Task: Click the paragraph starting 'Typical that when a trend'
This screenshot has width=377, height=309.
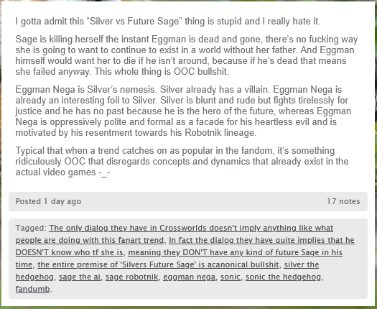Action: pyautogui.click(x=182, y=162)
